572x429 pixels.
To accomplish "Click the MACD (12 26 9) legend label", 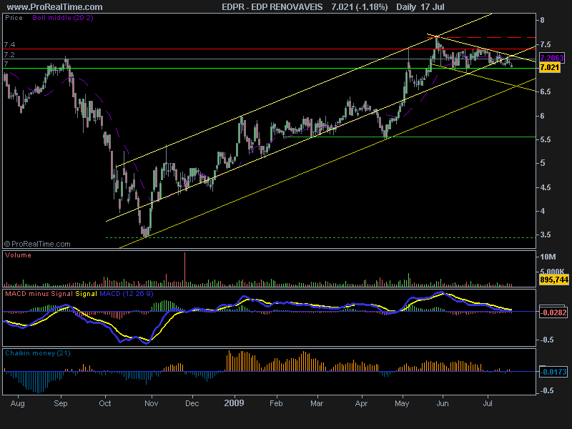I will [x=127, y=294].
